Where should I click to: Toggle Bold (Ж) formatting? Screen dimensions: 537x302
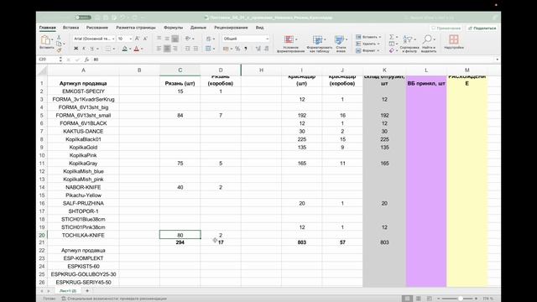coord(76,49)
